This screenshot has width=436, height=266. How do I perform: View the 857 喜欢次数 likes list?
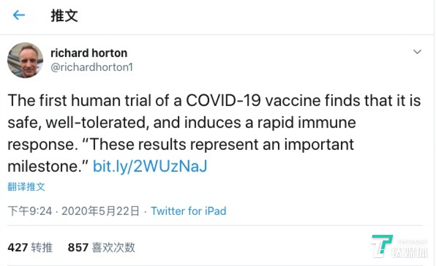pyautogui.click(x=101, y=247)
